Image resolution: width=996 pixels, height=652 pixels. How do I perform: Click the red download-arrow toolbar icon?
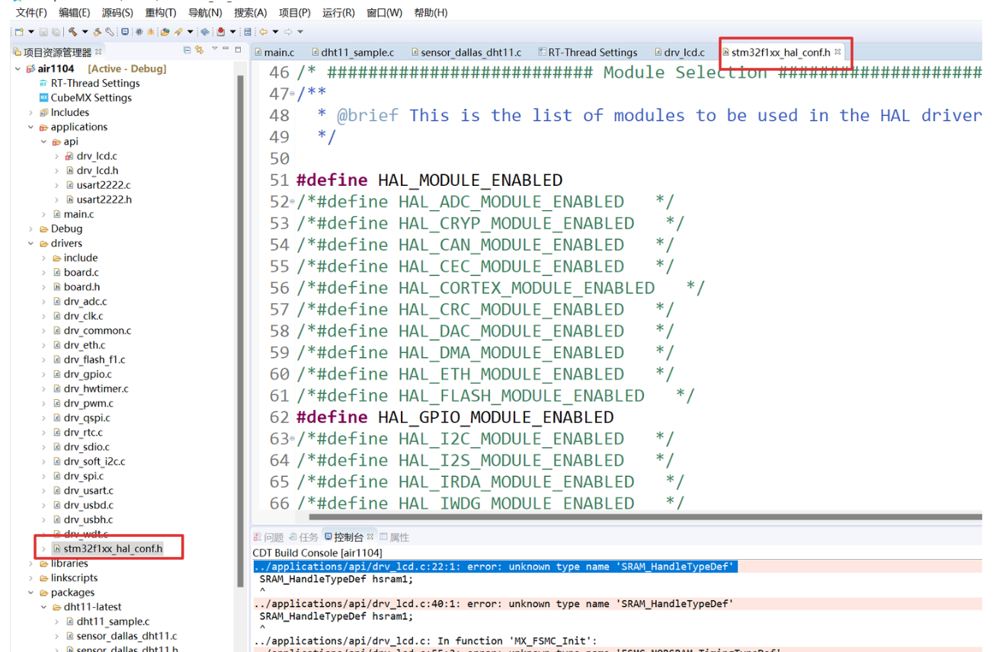221,32
